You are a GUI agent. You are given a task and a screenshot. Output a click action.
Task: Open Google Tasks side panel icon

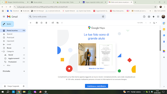click(164, 36)
